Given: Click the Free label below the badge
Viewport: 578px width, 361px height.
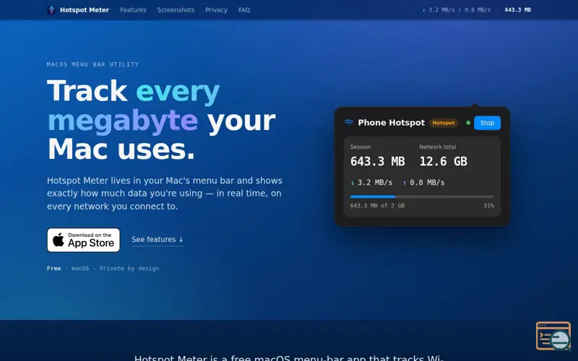Looking at the screenshot, I should (53, 269).
